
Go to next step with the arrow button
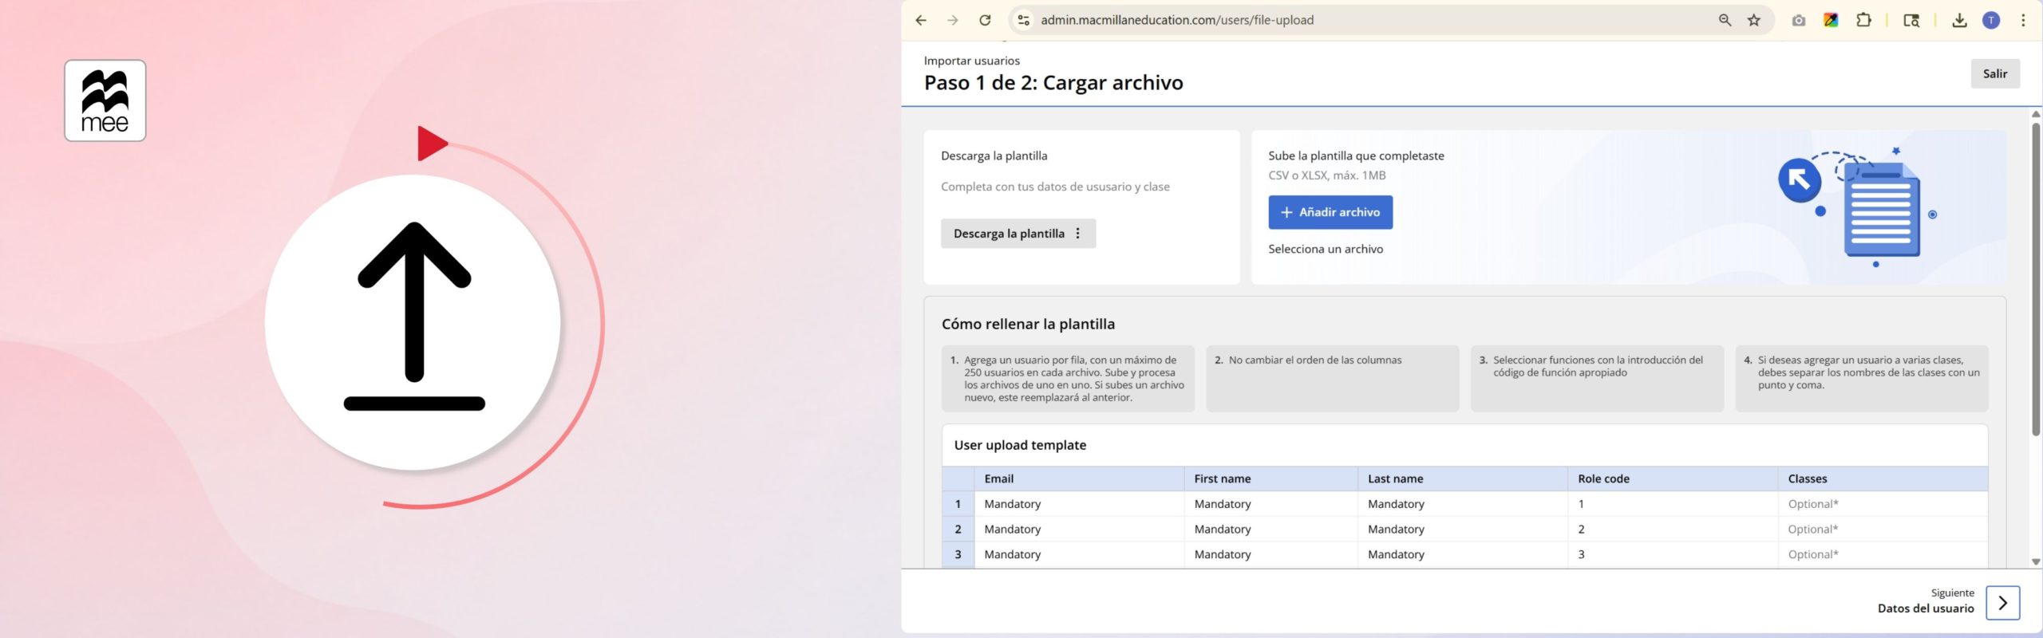[2002, 603]
